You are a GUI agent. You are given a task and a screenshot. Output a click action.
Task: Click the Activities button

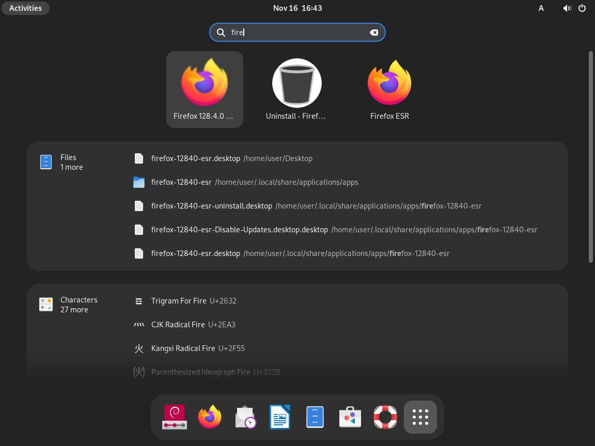(25, 8)
